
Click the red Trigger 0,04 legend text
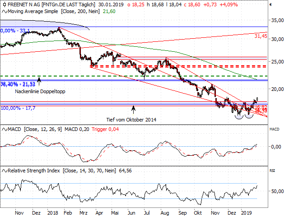(x=105, y=130)
